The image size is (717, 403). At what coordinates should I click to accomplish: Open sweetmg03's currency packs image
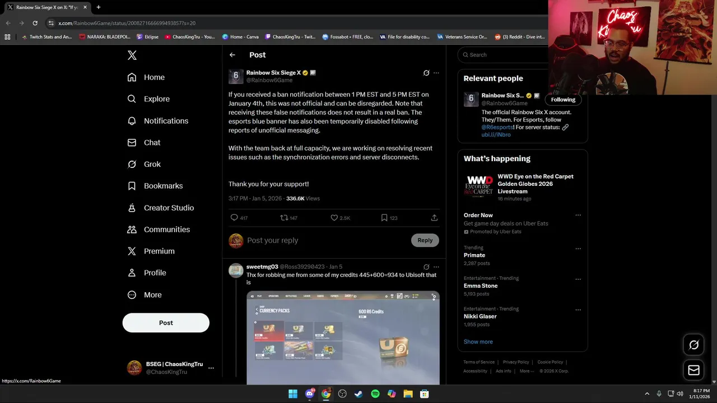point(343,338)
